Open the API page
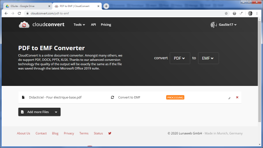Image resolution: width=263 pixels, height=148 pixels. [93, 25]
